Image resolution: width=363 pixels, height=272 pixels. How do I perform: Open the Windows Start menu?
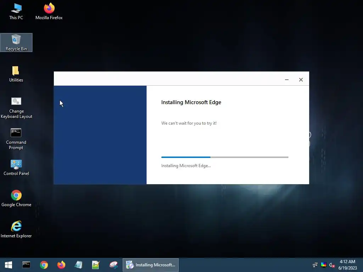(9, 265)
